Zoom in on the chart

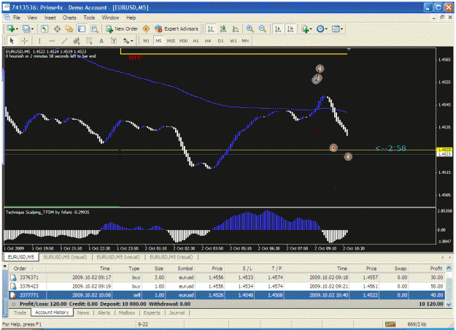(250, 28)
